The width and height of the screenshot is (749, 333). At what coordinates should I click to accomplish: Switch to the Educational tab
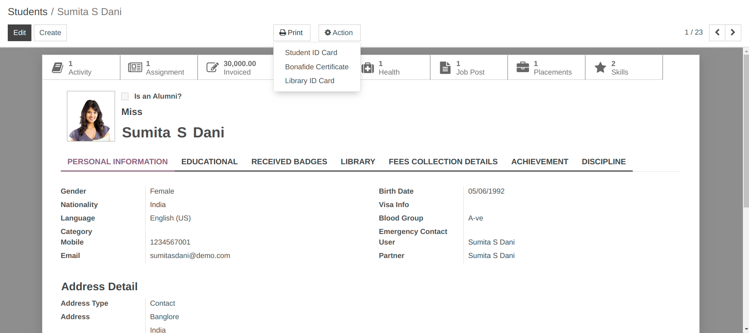[209, 162]
